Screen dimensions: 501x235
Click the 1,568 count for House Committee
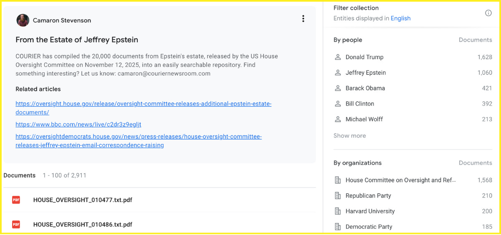coord(485,180)
